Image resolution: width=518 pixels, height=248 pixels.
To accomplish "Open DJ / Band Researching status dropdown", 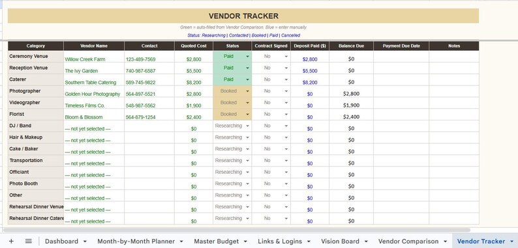I will coord(247,126).
